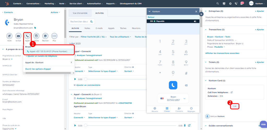Open Récents in Kavkom dialer
Screen dimensions: 267x130
155,109
